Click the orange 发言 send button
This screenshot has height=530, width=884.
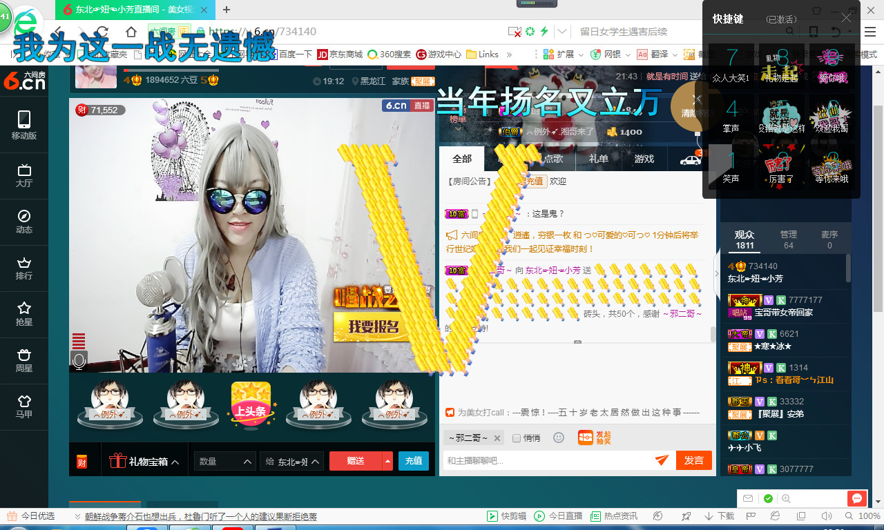693,460
